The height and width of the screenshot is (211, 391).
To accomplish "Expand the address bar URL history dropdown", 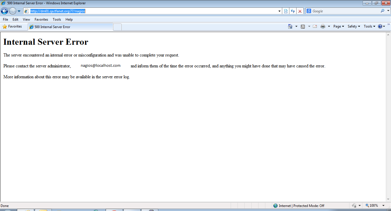I will pos(280,11).
